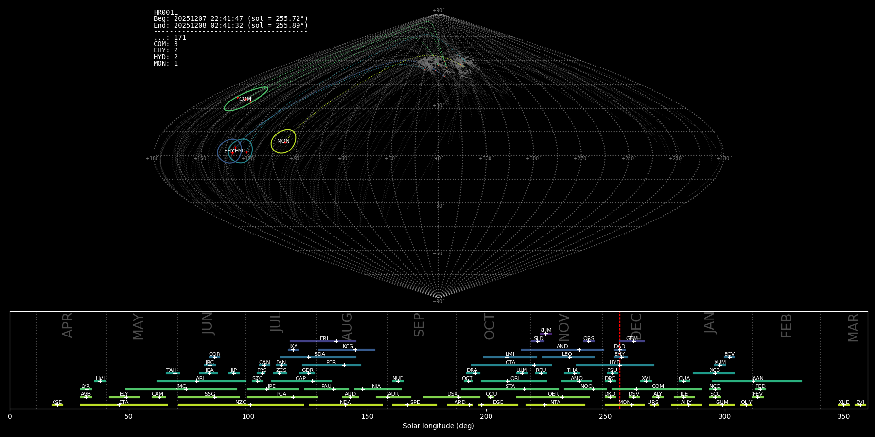
Task: Click the 'COM: 3' count entry
Action: 166,44
